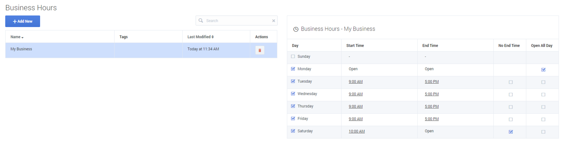Viewport: 562px width, 141px height.
Task: Toggle No End Time for Saturday
Action: tap(511, 132)
